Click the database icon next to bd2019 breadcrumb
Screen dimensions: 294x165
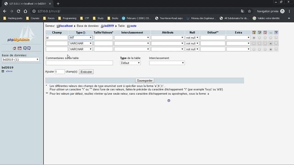tap(102, 26)
